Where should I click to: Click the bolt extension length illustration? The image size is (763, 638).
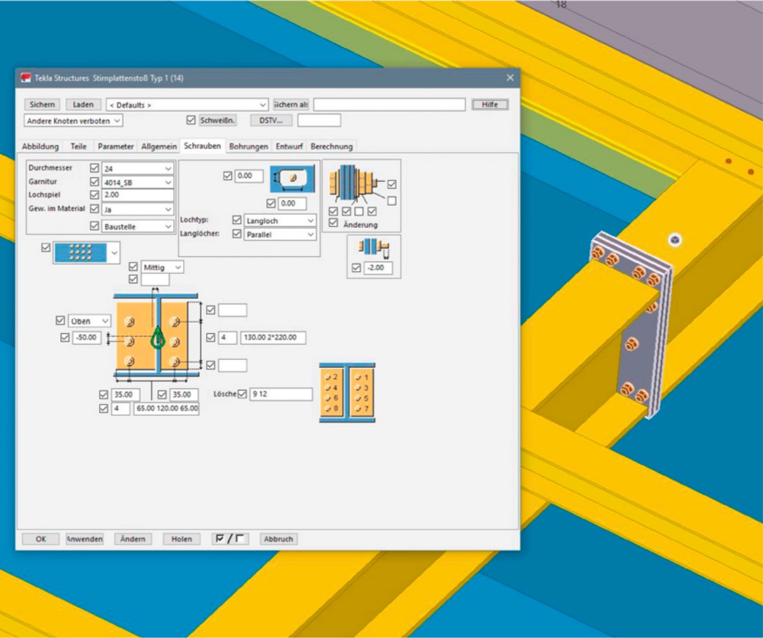point(374,248)
